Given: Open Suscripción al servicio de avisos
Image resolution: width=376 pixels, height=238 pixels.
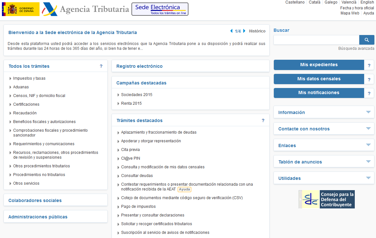Looking at the screenshot, I should click(x=165, y=233).
